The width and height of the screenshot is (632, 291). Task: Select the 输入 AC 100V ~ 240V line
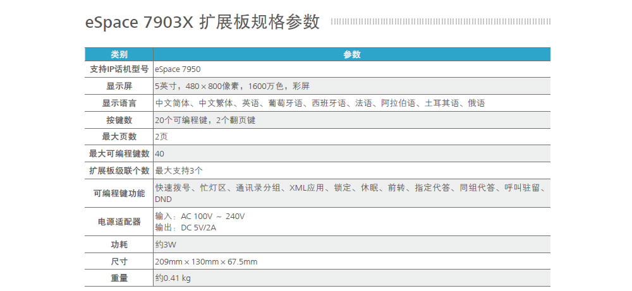pyautogui.click(x=200, y=217)
